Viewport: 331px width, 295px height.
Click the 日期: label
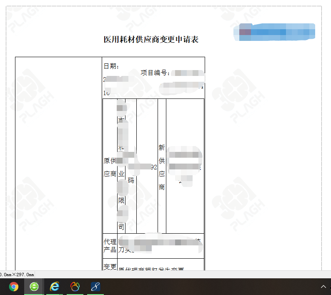[111, 66]
